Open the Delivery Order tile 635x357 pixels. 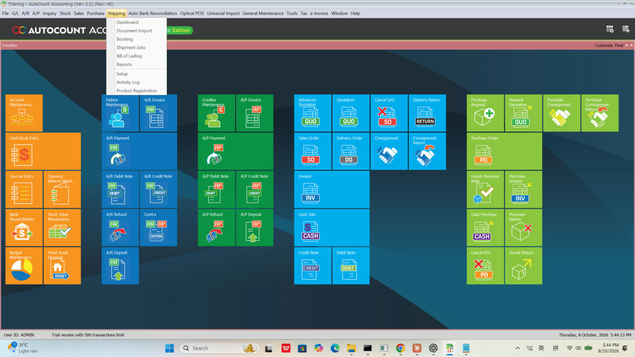(351, 151)
